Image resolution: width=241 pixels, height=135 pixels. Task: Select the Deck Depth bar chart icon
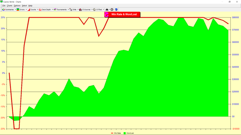[x=41, y=10]
